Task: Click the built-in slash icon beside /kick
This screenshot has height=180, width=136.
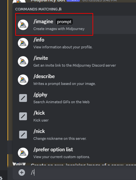Action: click(23, 116)
